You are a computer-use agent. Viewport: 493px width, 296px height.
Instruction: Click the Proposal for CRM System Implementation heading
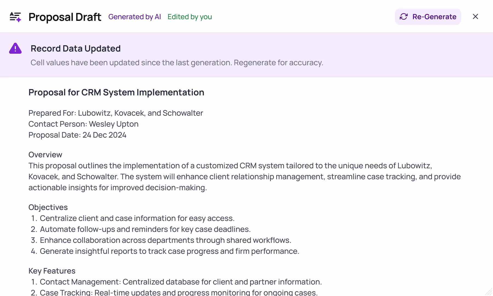pos(116,92)
